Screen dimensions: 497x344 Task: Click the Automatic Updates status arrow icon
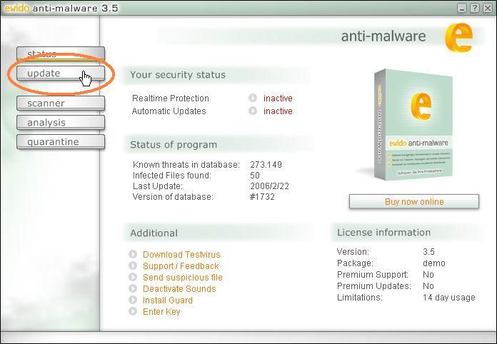click(x=253, y=111)
